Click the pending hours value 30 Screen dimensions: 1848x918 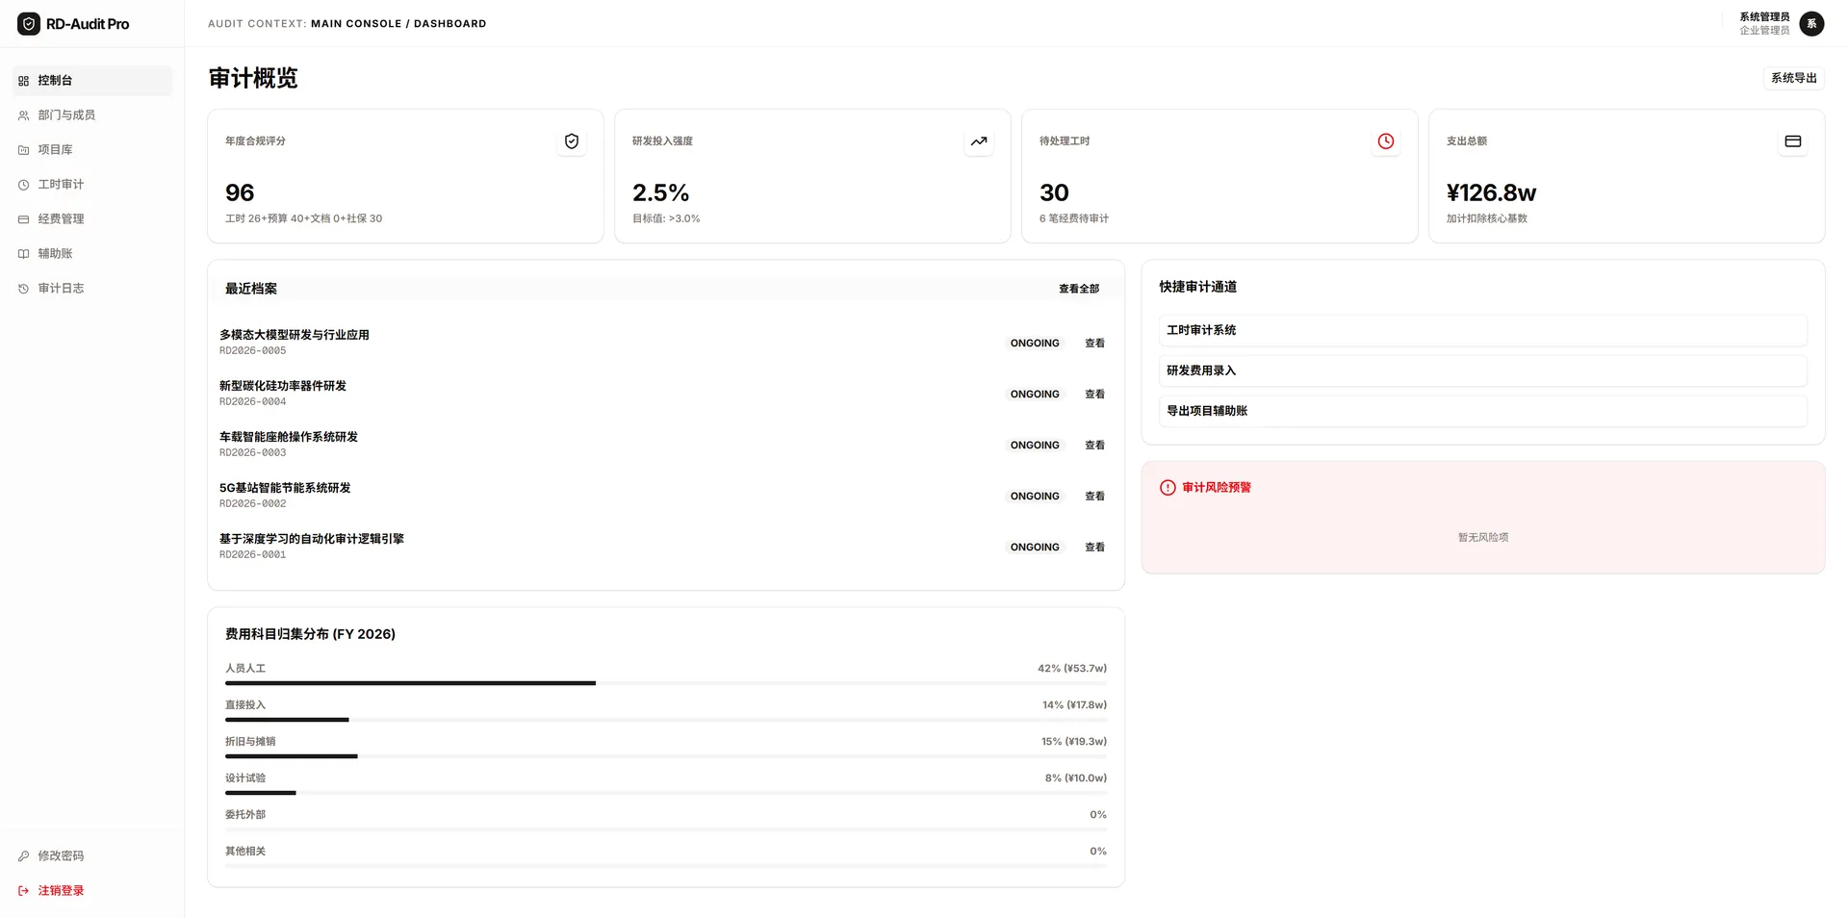(1054, 193)
